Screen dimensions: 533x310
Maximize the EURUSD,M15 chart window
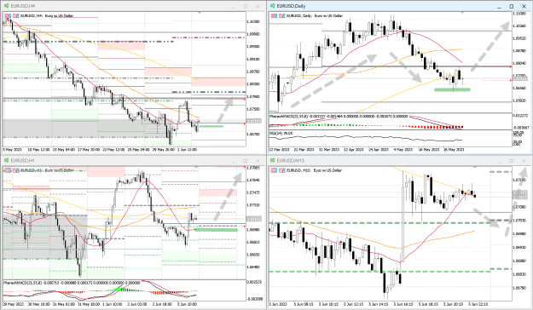pos(511,161)
